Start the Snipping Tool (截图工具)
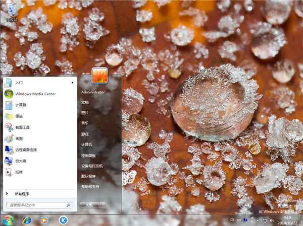The width and height of the screenshot is (303, 226). 22,127
